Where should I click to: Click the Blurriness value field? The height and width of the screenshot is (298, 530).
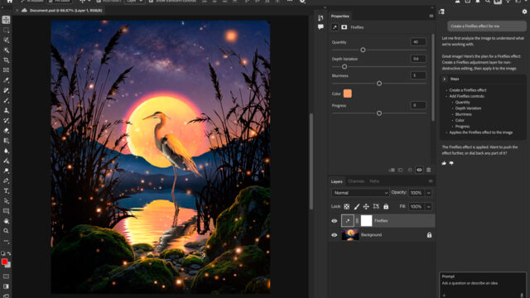click(x=417, y=75)
